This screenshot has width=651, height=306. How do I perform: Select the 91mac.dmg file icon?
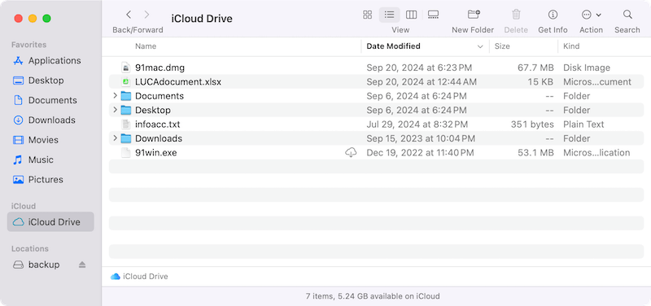pyautogui.click(x=125, y=68)
